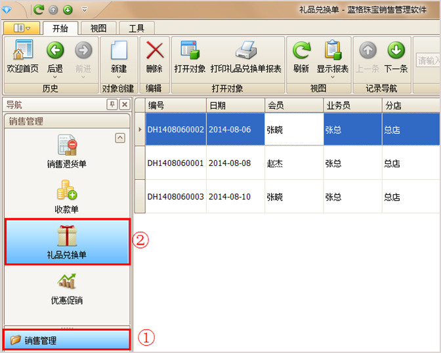Click date 2014-08-08 cell
441x353 pixels.
(236, 163)
